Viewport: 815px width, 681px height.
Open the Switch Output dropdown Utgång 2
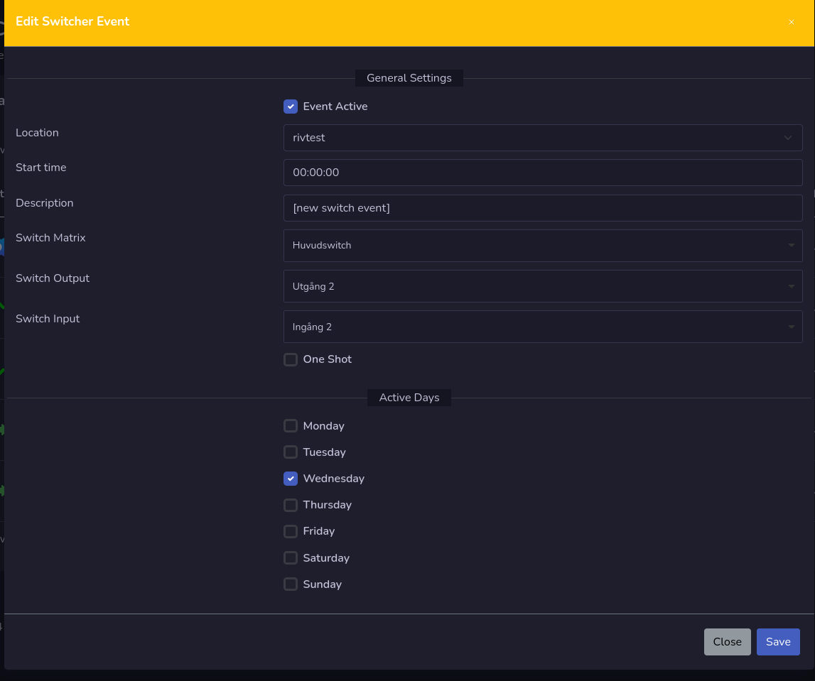(x=543, y=286)
